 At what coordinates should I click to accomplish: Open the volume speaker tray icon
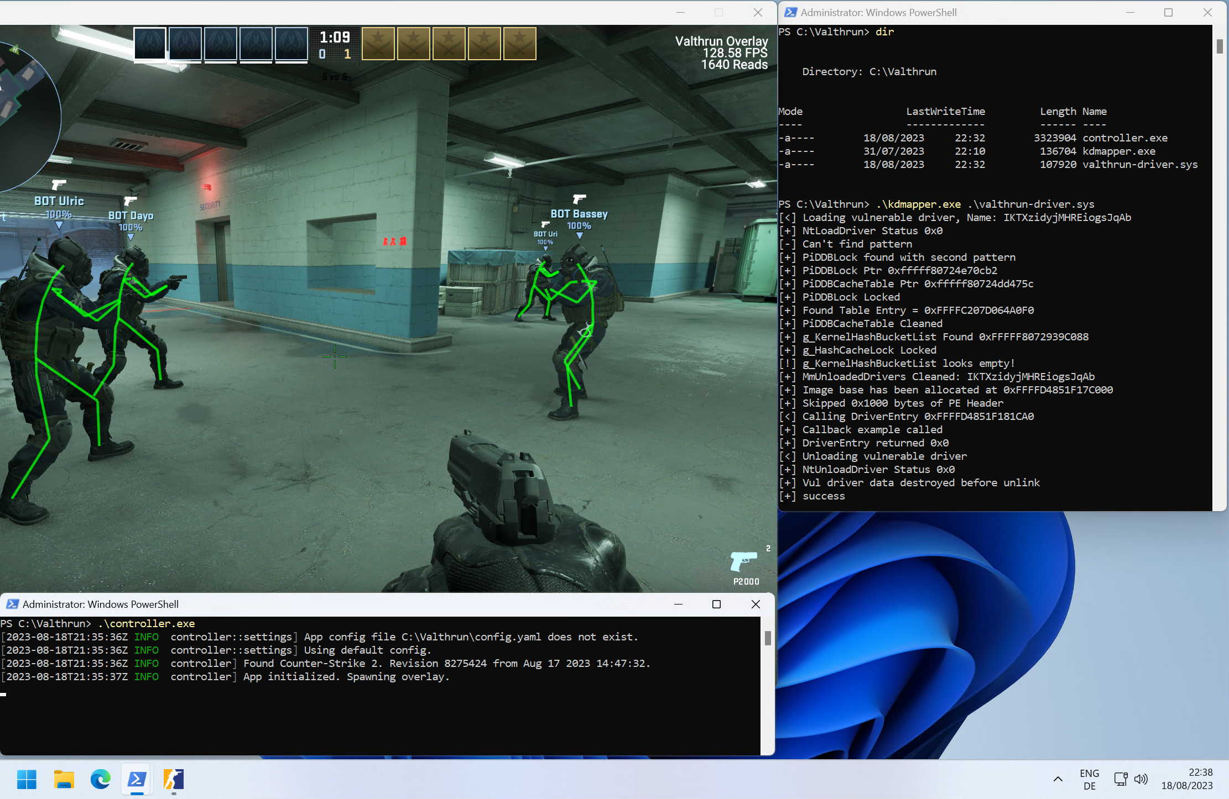(x=1141, y=779)
